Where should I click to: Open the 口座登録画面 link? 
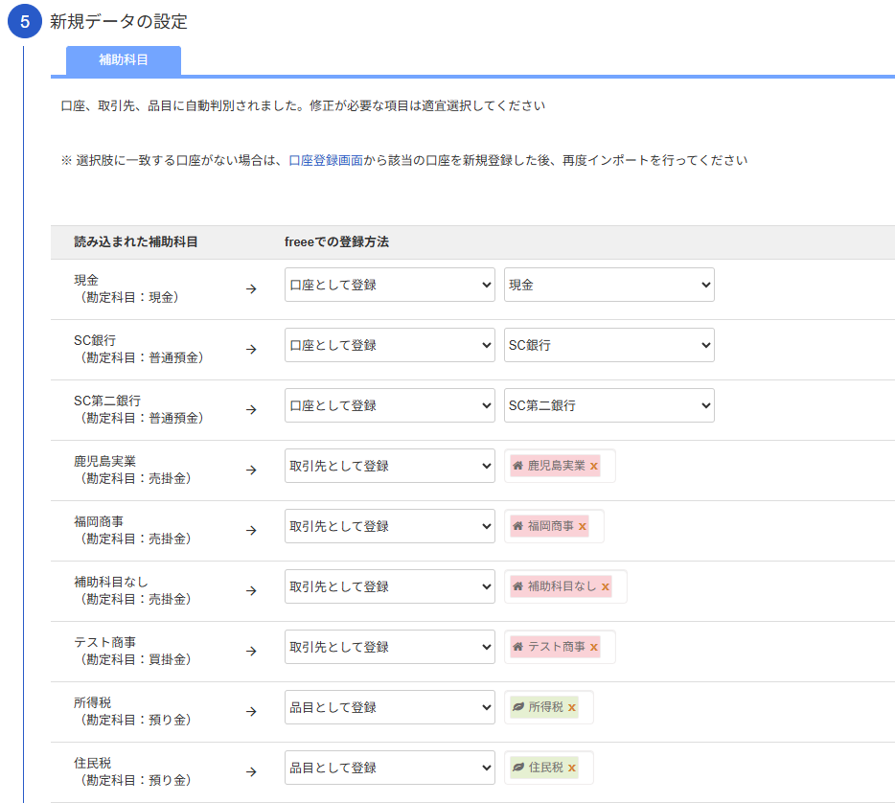point(326,161)
